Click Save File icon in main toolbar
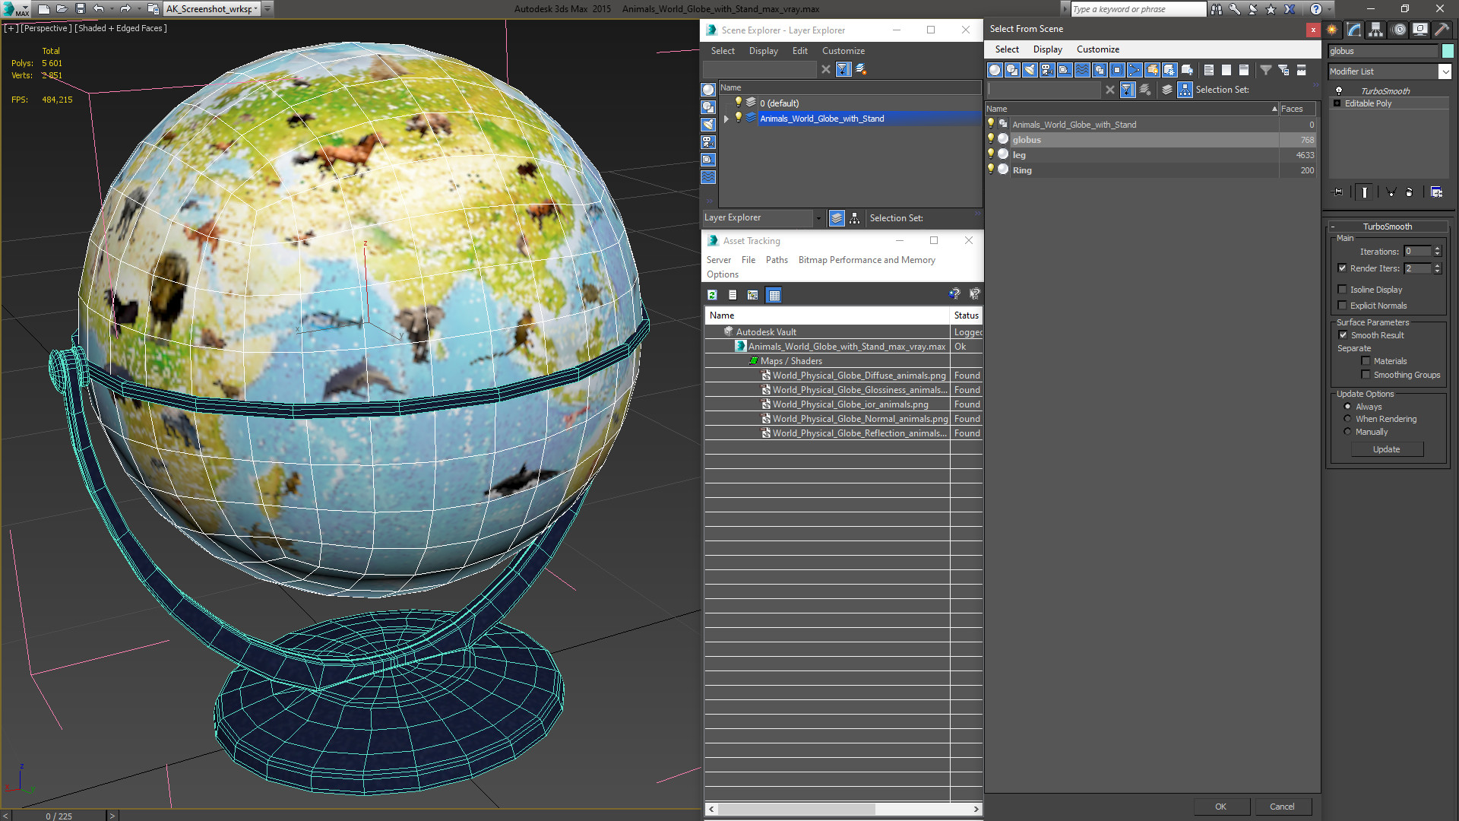The width and height of the screenshot is (1459, 821). (x=81, y=9)
